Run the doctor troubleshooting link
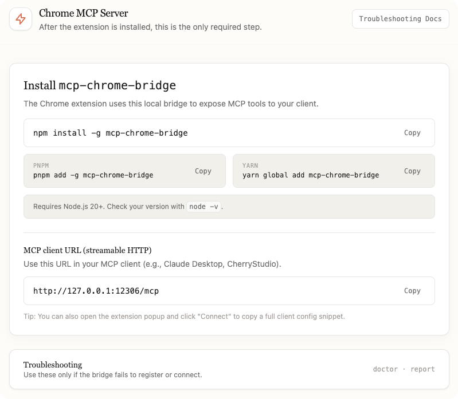Viewport: 458px width, 399px height. click(385, 369)
